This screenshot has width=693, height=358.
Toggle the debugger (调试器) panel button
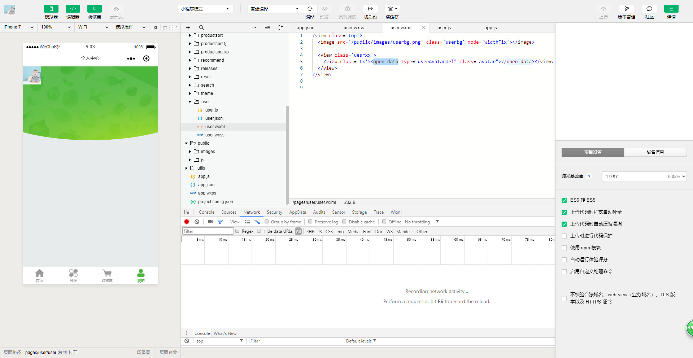[x=94, y=9]
